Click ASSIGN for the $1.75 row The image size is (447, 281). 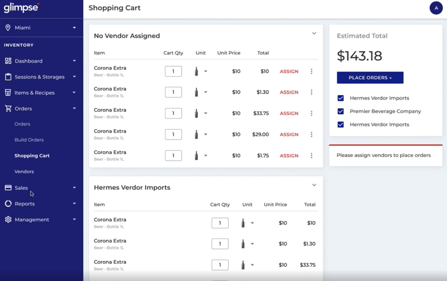[289, 155]
